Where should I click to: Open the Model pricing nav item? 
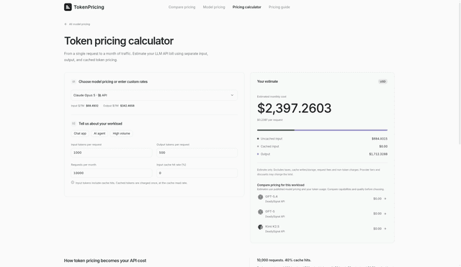point(214,7)
